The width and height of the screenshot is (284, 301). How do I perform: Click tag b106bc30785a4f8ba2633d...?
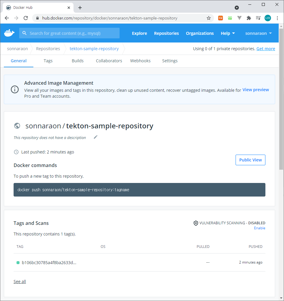[49, 263]
